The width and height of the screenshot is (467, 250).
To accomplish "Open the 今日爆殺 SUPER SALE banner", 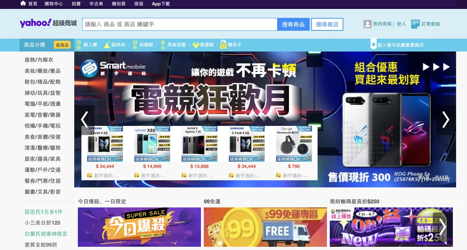I will (x=139, y=227).
